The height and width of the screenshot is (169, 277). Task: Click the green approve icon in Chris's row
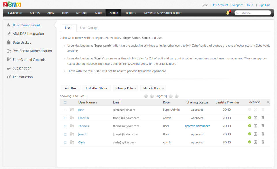point(250,142)
